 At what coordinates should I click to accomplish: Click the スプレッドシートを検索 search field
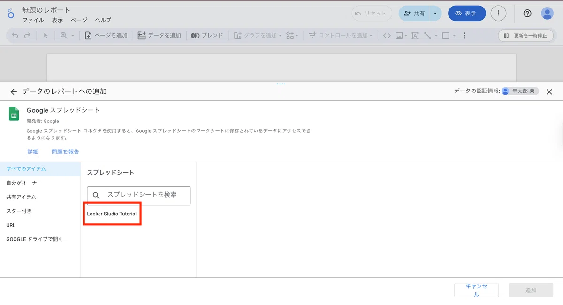click(x=139, y=196)
